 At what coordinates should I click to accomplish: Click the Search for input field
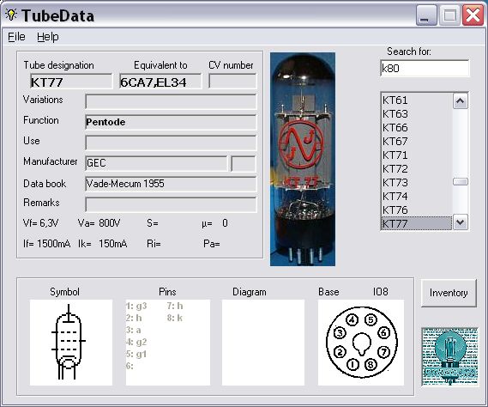pos(425,68)
